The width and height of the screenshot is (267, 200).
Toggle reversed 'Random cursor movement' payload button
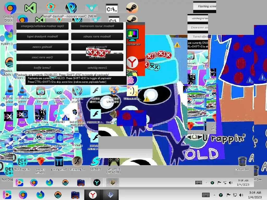coord(97,26)
